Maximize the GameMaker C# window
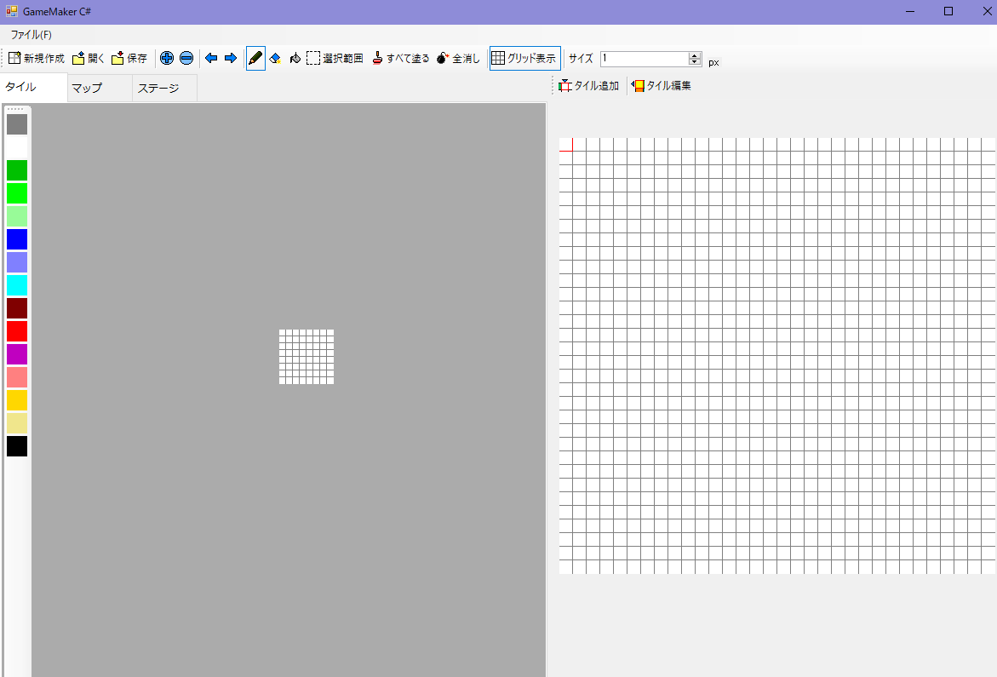The image size is (997, 677). click(x=948, y=11)
